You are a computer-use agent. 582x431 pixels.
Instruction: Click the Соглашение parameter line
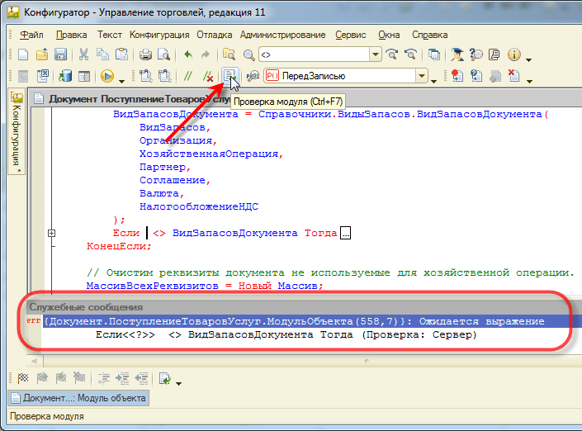tap(175, 180)
